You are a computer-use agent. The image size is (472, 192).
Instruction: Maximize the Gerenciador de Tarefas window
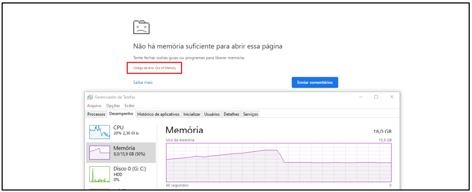click(x=376, y=97)
